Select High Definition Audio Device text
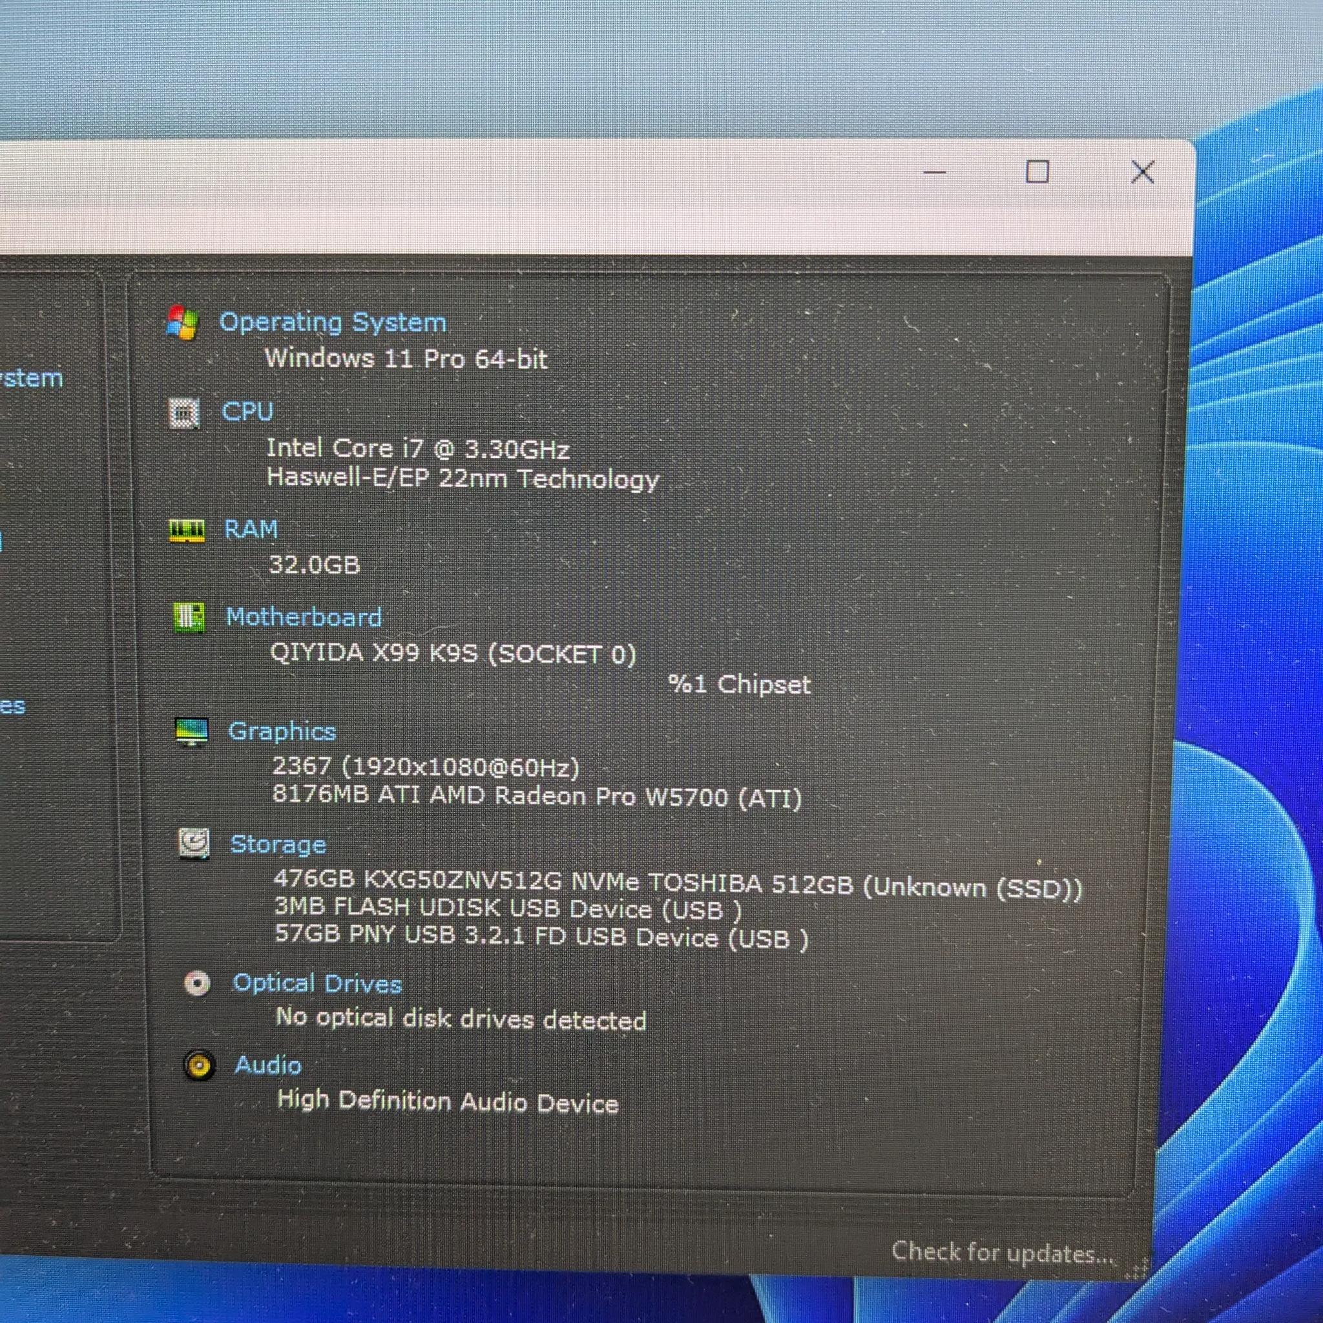 (x=448, y=1101)
